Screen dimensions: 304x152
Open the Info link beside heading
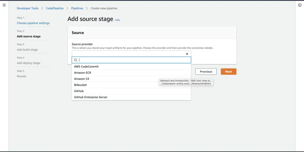click(118, 20)
